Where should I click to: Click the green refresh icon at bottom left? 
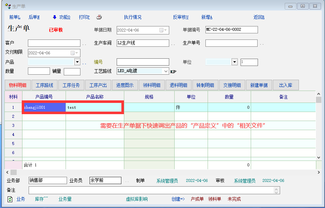tap(10, 199)
